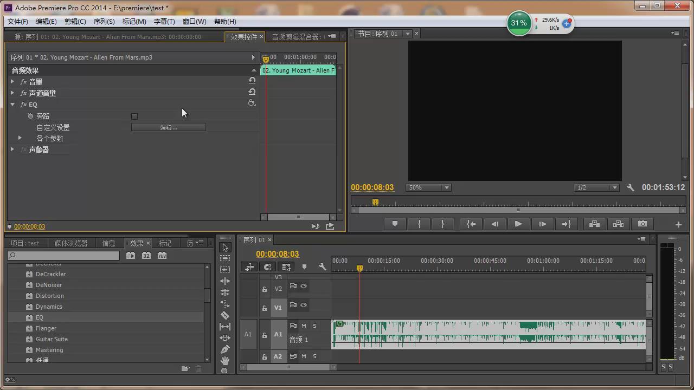Toggle linked selection in the timeline

(x=286, y=266)
